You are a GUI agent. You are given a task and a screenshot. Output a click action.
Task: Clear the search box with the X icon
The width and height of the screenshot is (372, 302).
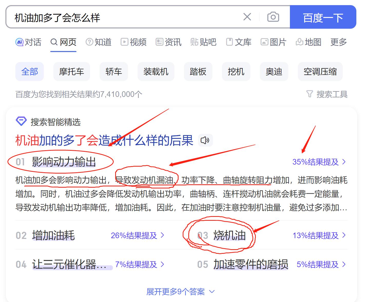pyautogui.click(x=247, y=17)
